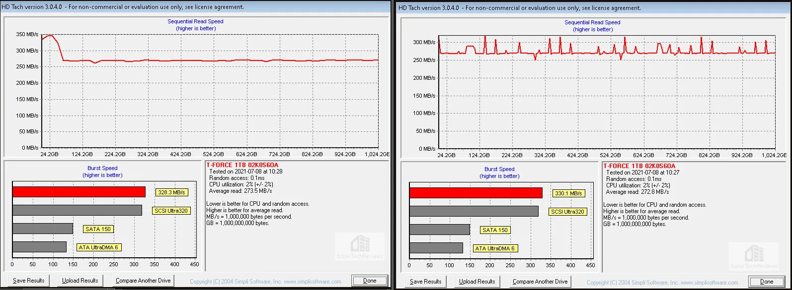Select the 328.3 MB/s burst speed label

point(171,192)
